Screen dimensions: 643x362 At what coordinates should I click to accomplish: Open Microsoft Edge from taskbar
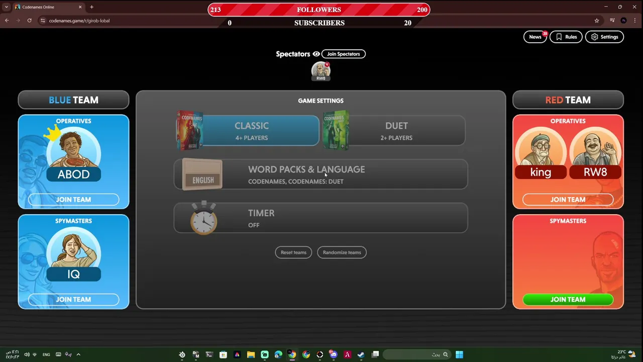point(278,354)
